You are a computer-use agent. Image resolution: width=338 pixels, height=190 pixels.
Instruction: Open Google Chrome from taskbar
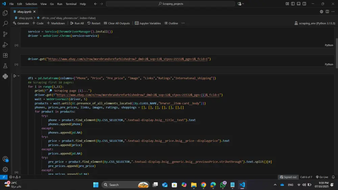[x=203, y=185]
